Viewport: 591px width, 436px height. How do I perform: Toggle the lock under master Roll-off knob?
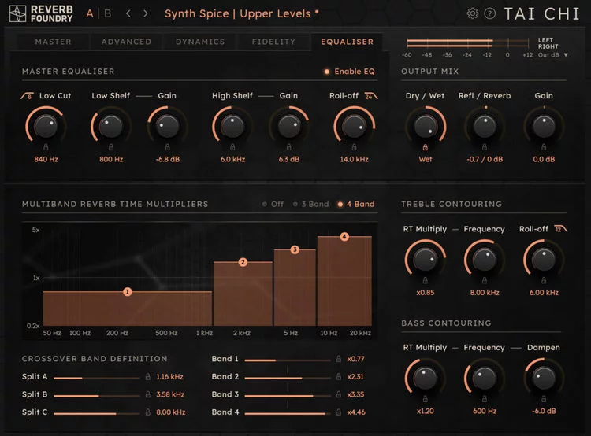click(354, 147)
